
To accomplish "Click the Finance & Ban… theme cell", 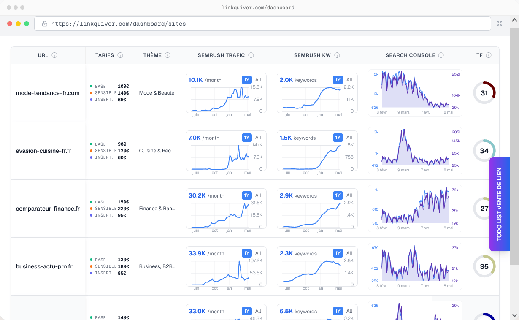I will pos(157,209).
